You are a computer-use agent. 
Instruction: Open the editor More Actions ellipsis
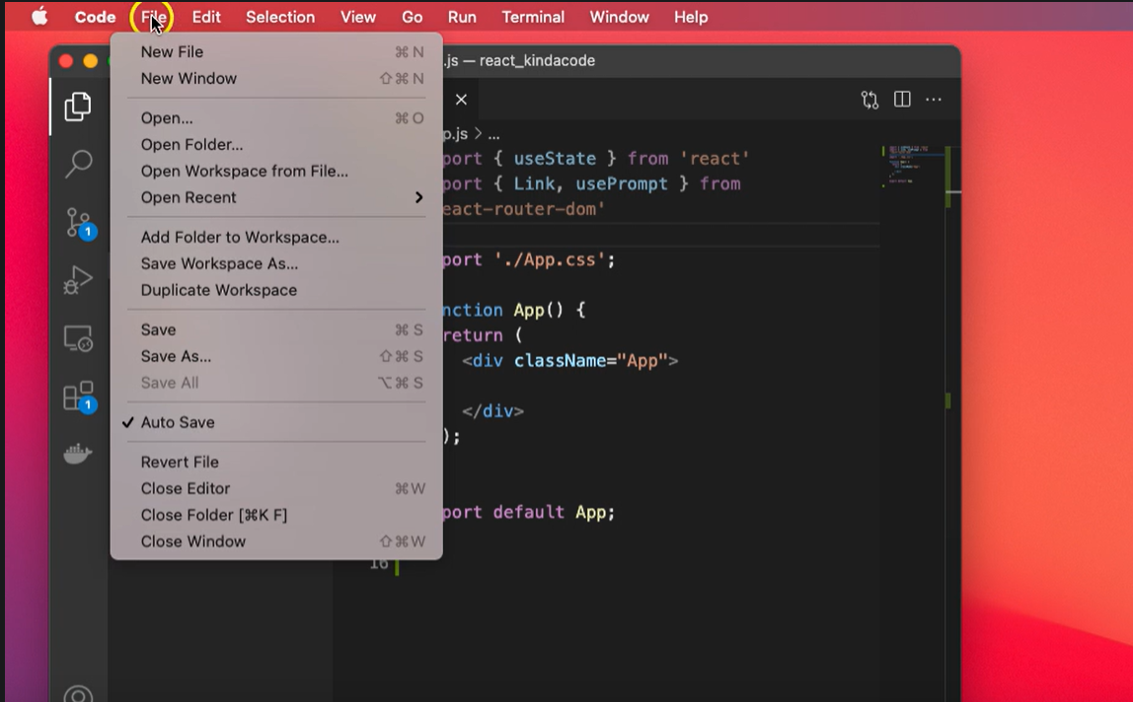(x=934, y=99)
